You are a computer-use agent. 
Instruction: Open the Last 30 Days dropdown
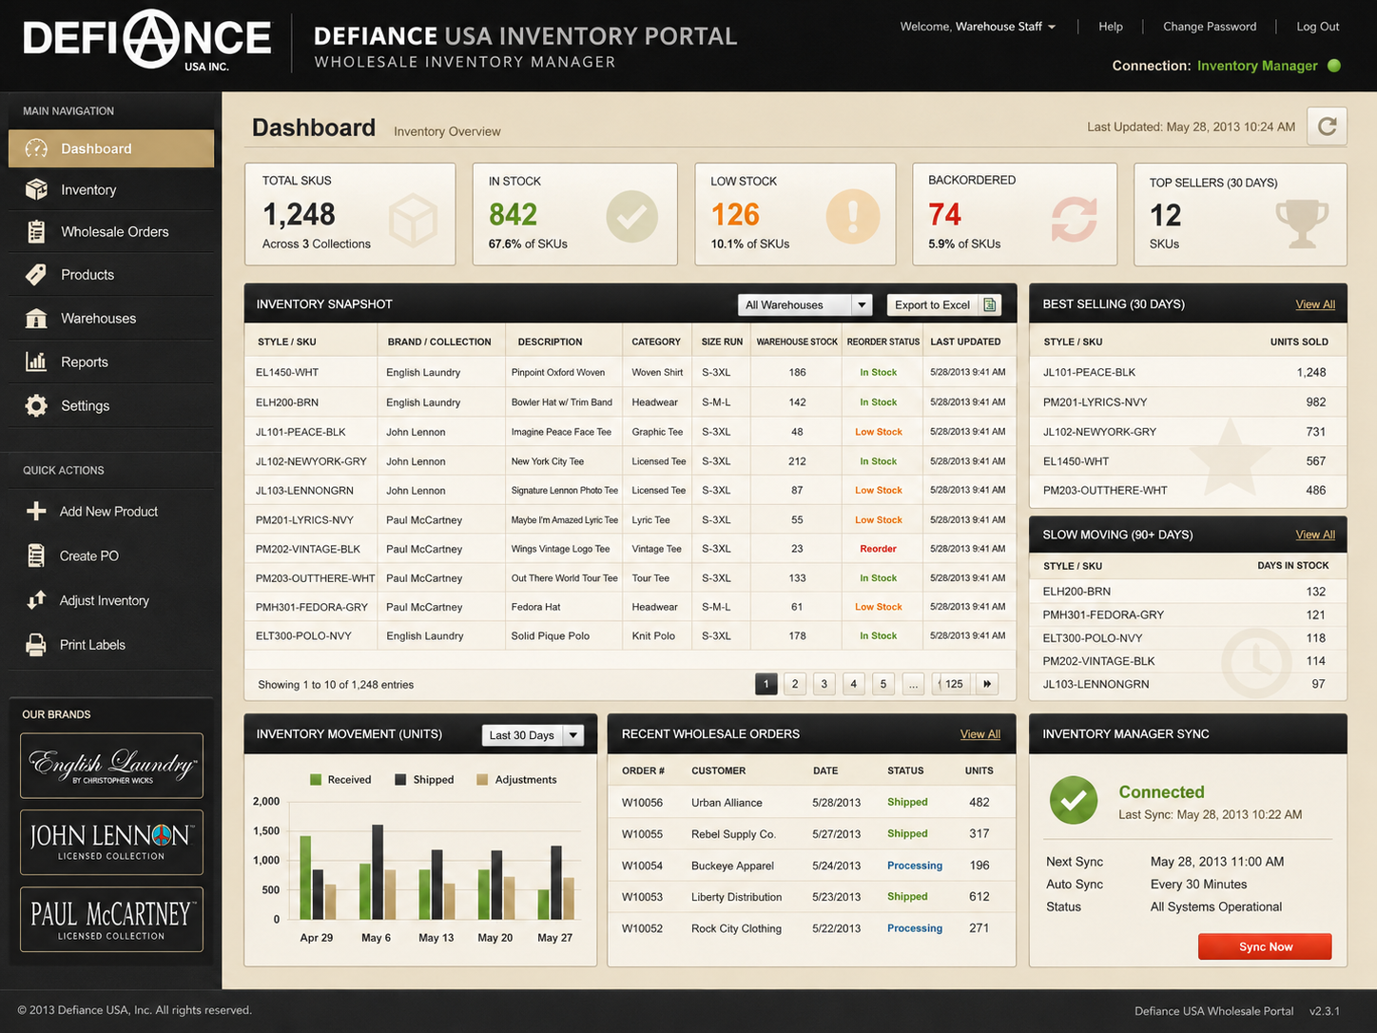coord(533,734)
